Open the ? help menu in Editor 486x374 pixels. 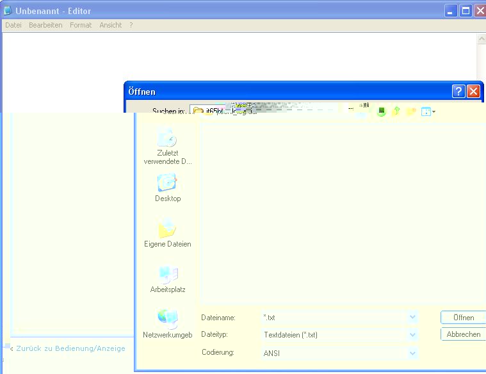(x=131, y=25)
